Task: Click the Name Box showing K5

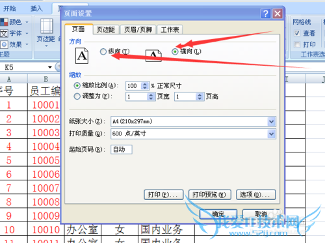Action: click(x=23, y=67)
